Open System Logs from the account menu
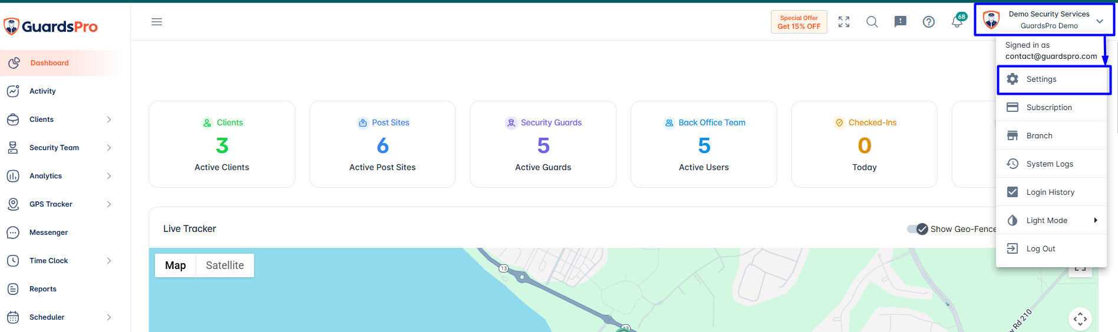Viewport: 1118px width, 332px height. pyautogui.click(x=1051, y=164)
